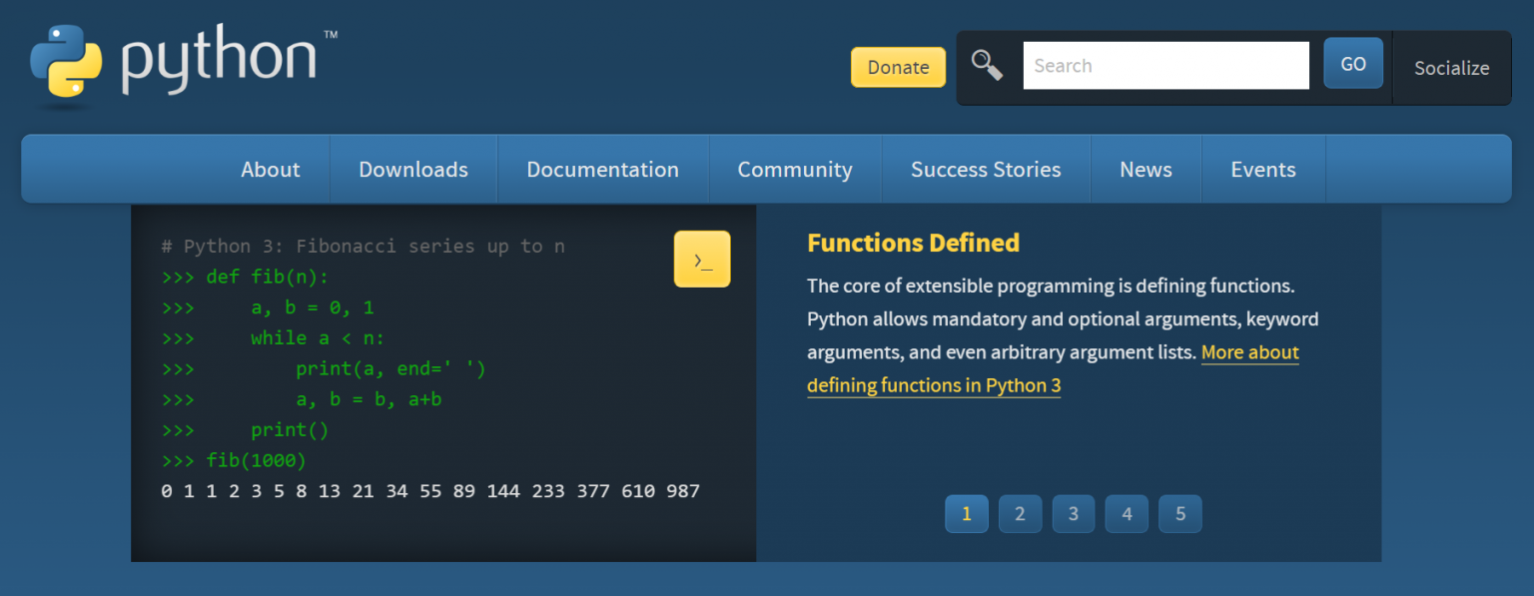Click the magnifying glass search icon
1534x596 pixels.
pyautogui.click(x=987, y=64)
